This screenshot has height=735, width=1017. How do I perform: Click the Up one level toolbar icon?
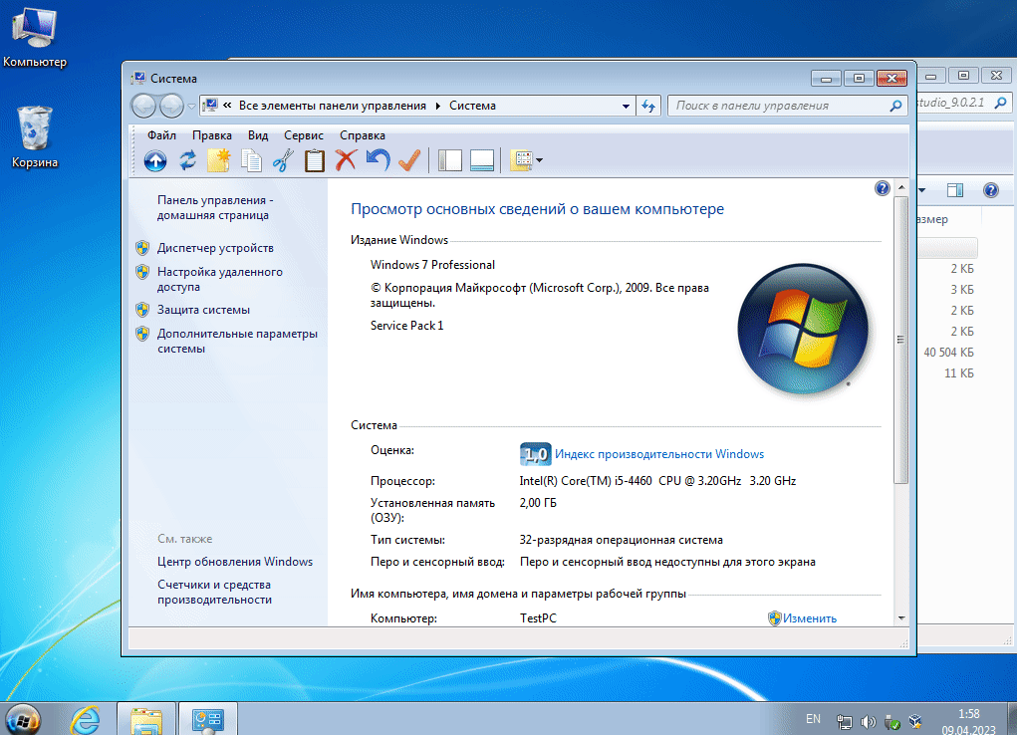tap(155, 160)
